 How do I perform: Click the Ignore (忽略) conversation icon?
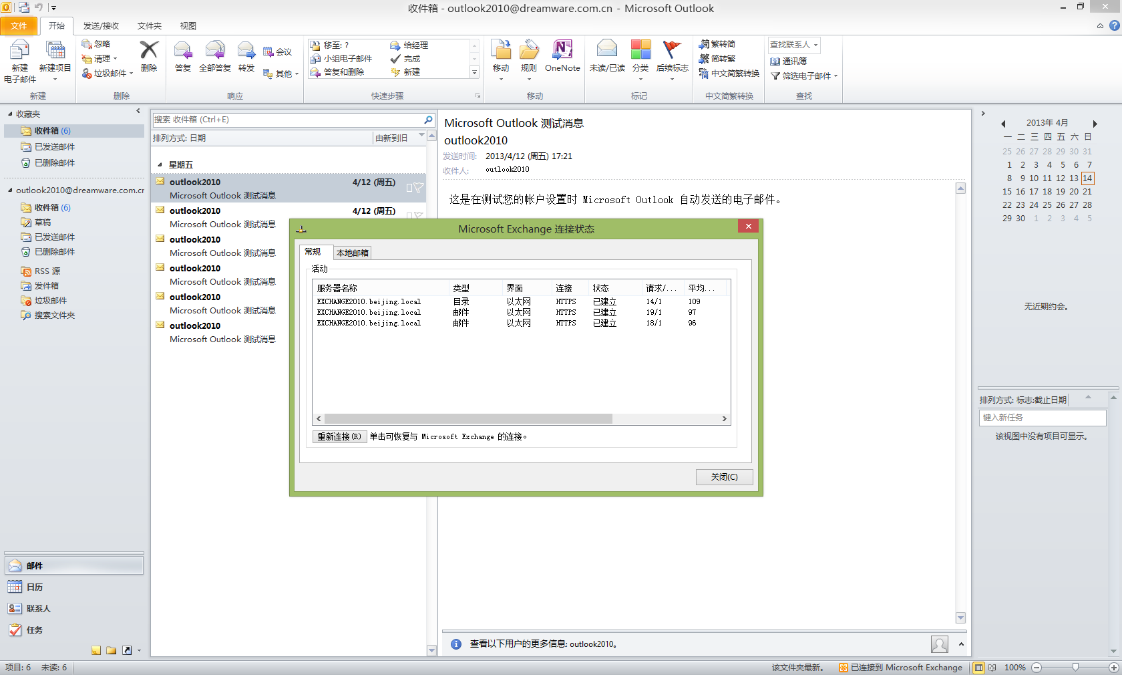coord(87,44)
